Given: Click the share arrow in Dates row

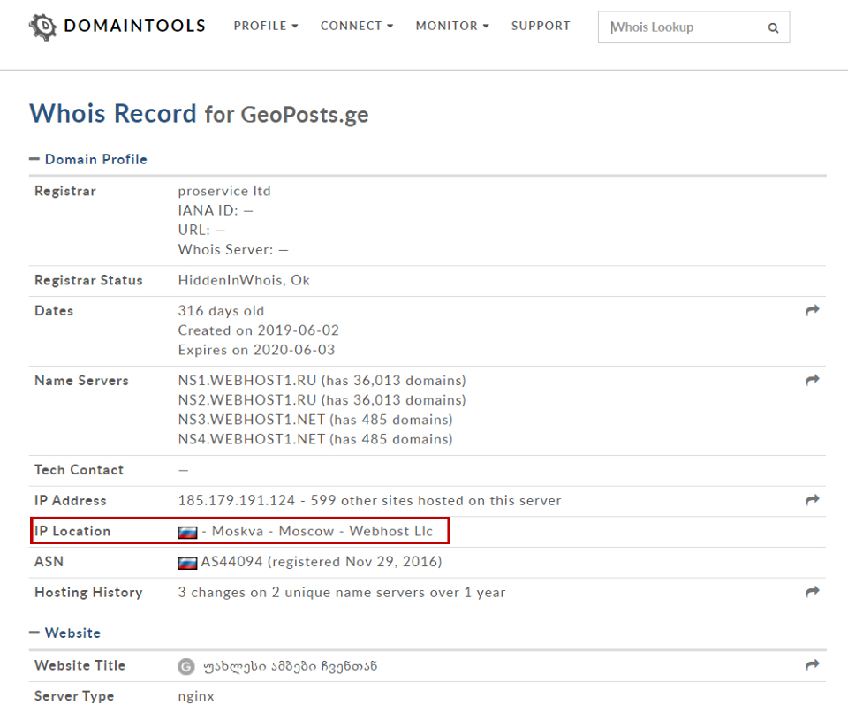Looking at the screenshot, I should [813, 311].
